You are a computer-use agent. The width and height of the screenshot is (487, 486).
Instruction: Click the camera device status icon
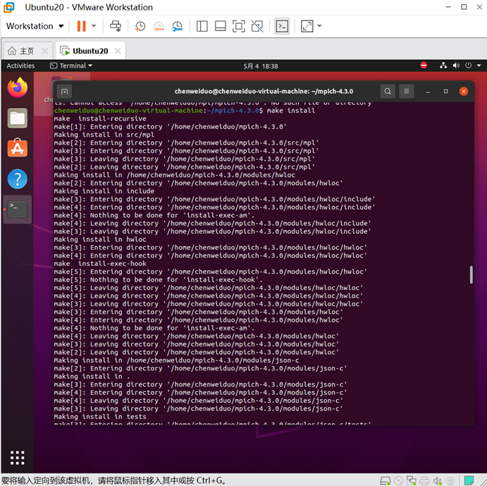click(x=450, y=481)
